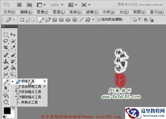The height and width of the screenshot is (119, 166).
Task: Click the black foreground color swatch
Action: tap(7, 111)
